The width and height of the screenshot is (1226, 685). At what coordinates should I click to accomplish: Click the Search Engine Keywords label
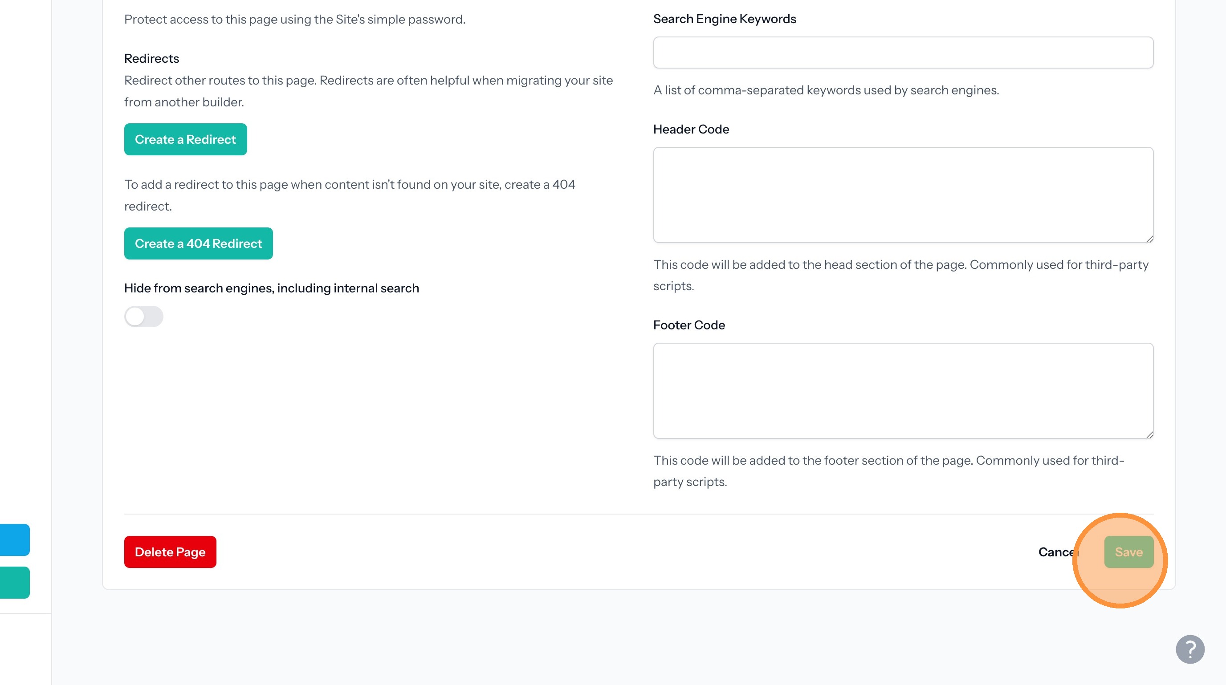tap(724, 19)
